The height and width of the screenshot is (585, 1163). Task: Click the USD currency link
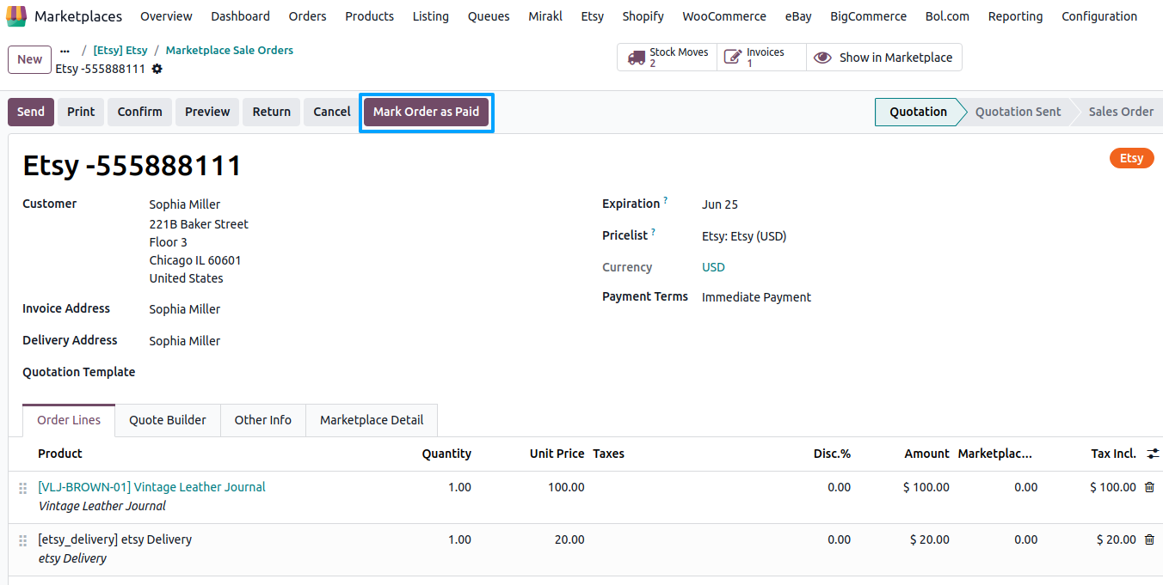click(x=713, y=267)
